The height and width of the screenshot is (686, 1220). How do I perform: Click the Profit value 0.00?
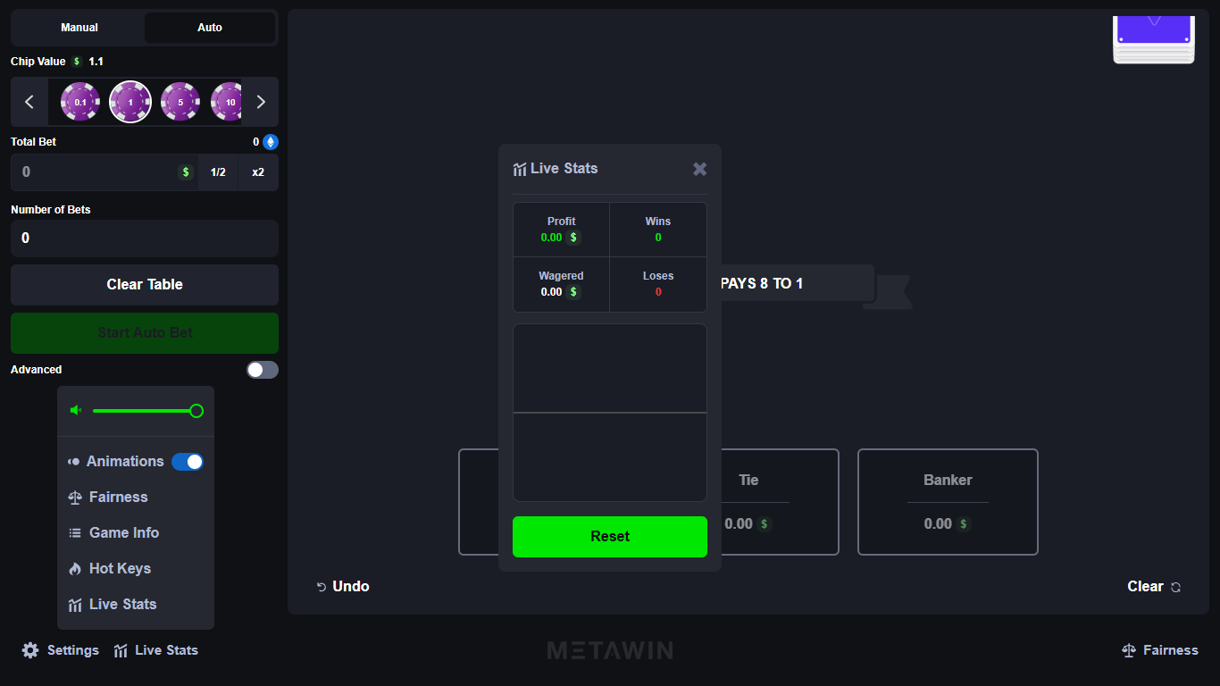[551, 238]
